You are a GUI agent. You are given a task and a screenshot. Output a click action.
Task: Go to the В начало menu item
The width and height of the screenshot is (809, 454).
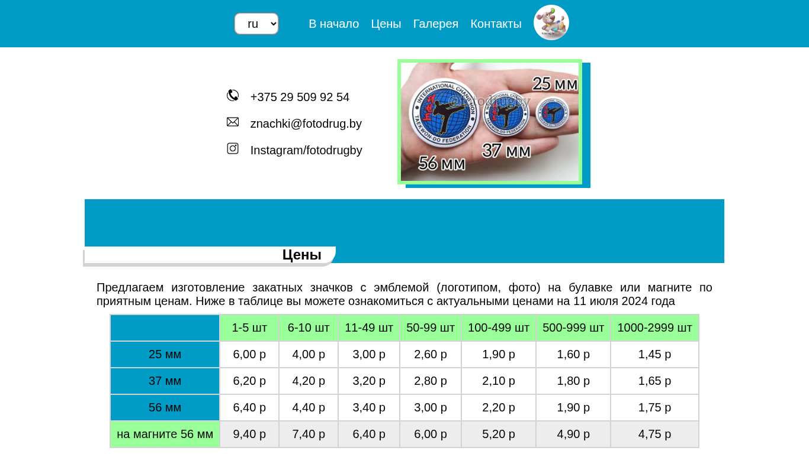pos(334,24)
